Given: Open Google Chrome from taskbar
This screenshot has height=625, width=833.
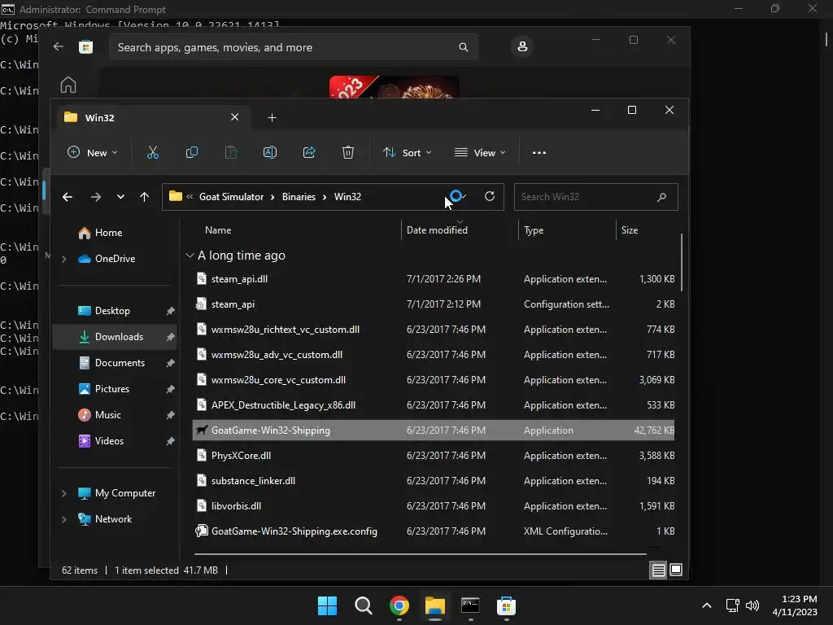Looking at the screenshot, I should click(x=399, y=605).
